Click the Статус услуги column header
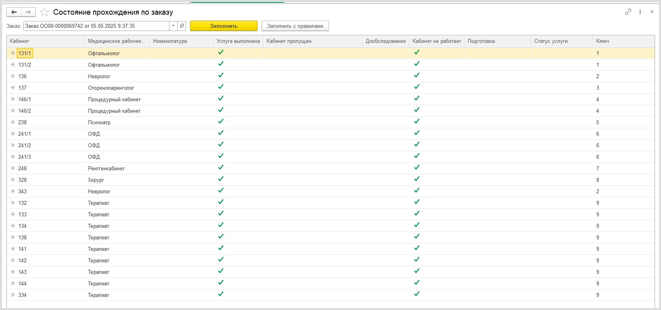661x310 pixels. pos(561,41)
